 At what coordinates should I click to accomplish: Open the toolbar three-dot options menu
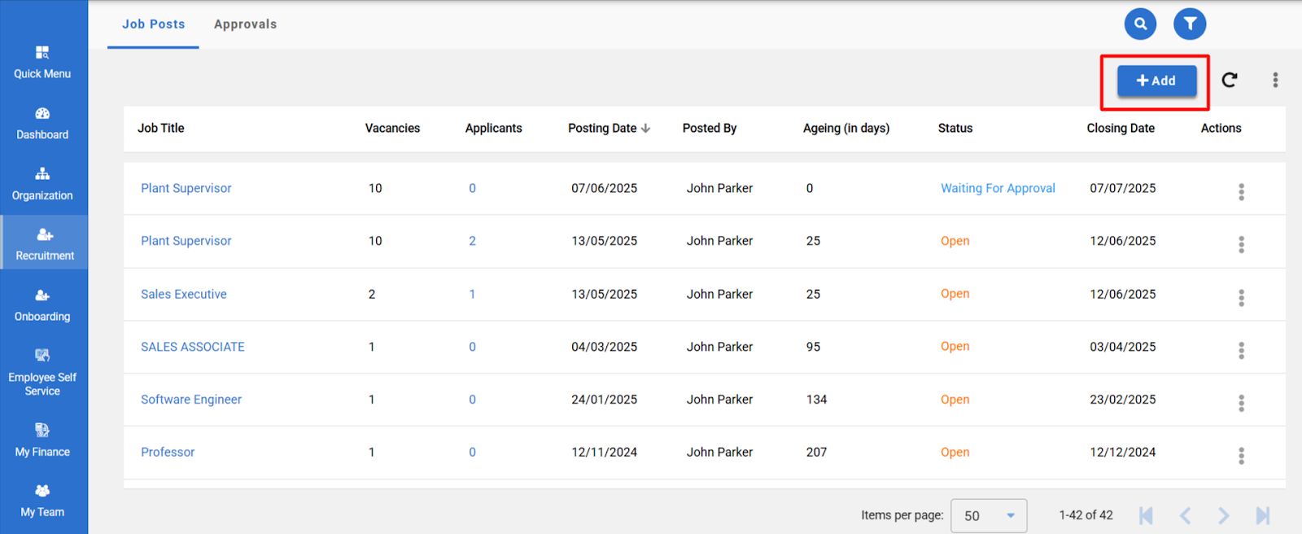(1275, 80)
